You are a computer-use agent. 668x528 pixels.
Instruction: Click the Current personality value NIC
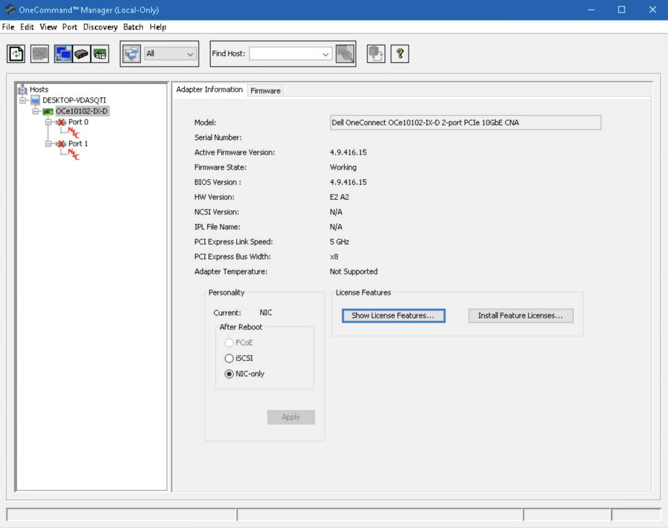point(266,313)
